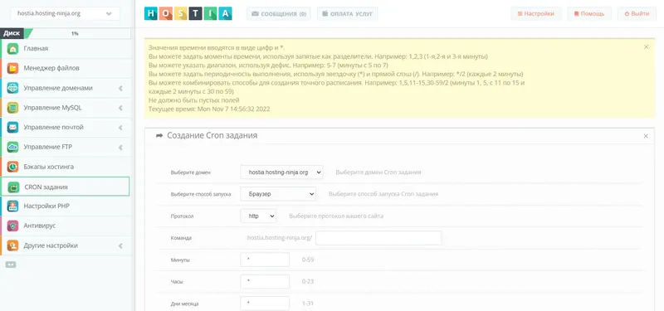The width and height of the screenshot is (664, 311).
Task: Click the Выйти logout button
Action: (637, 13)
